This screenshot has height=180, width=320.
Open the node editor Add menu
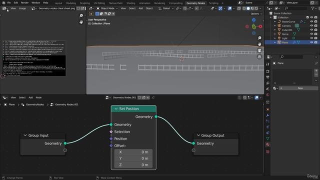click(30, 97)
